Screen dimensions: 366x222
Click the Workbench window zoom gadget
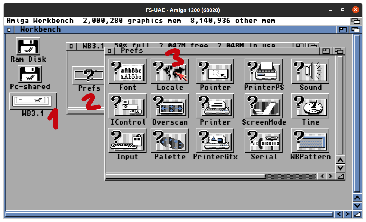342,29
